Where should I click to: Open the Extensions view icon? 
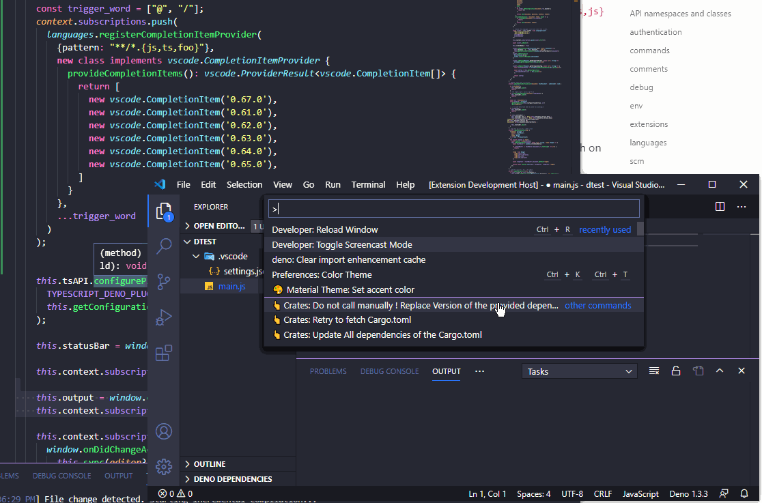pyautogui.click(x=165, y=353)
